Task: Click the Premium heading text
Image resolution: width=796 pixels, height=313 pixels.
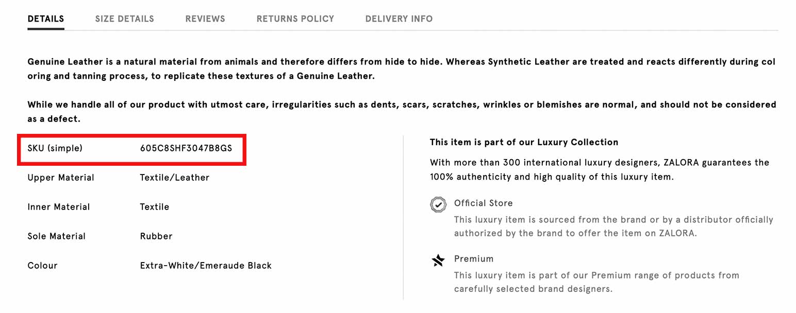Action: (474, 259)
